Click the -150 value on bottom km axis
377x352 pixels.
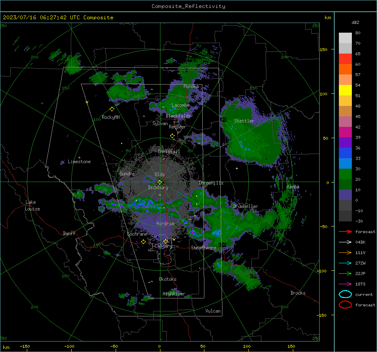coord(25,346)
